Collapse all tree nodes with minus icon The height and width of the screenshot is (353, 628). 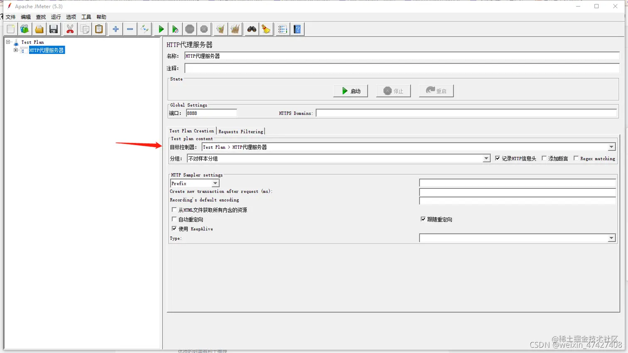(130, 29)
